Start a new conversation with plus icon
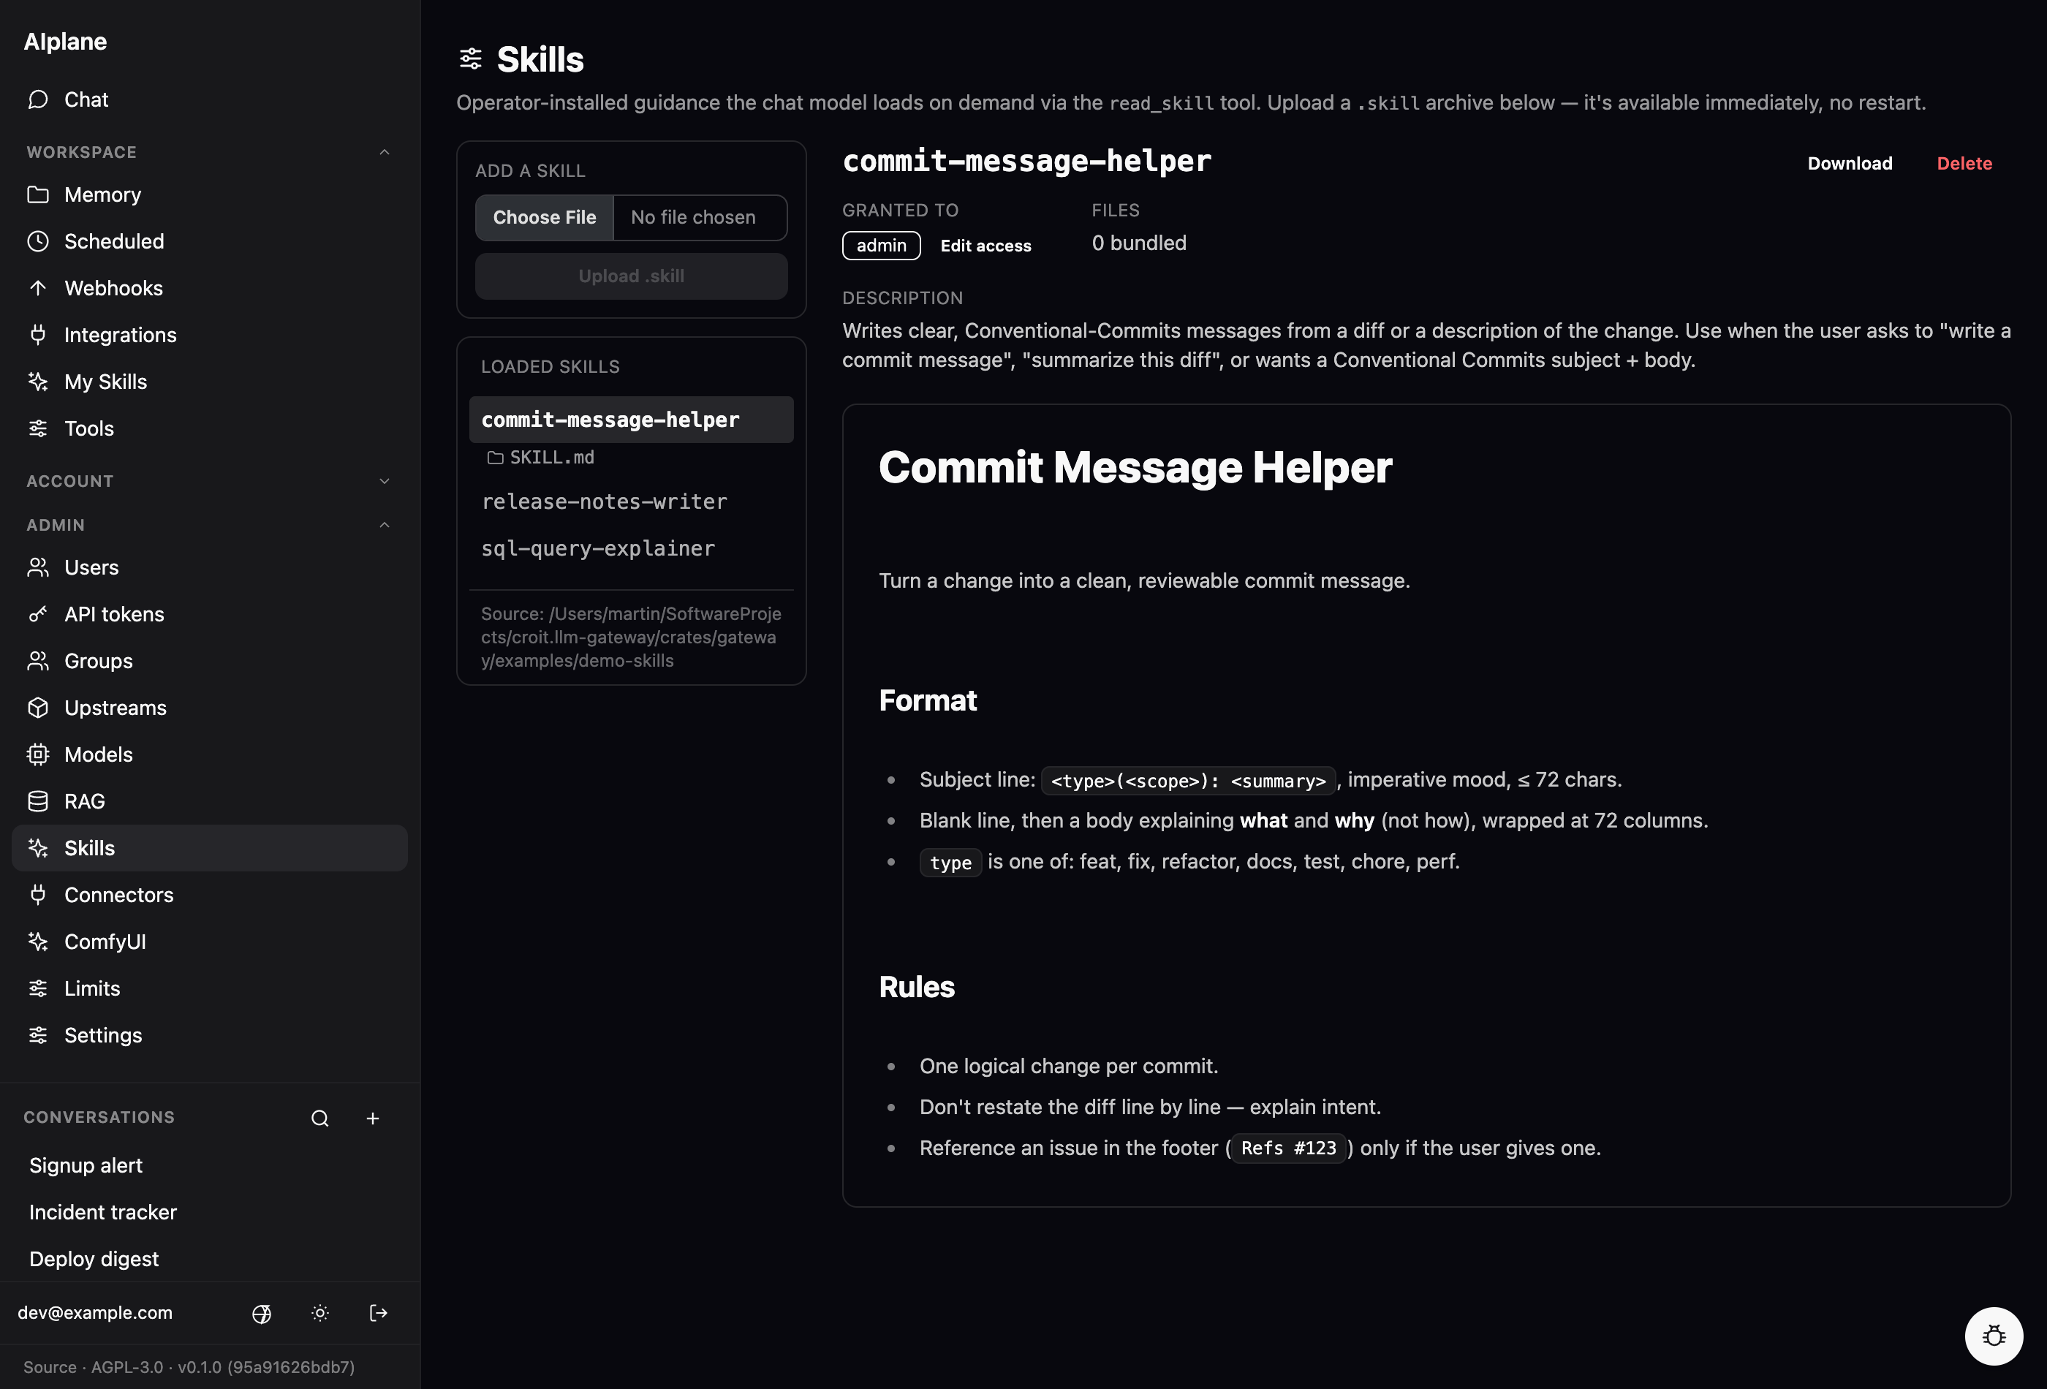2047x1389 pixels. pos(373,1118)
